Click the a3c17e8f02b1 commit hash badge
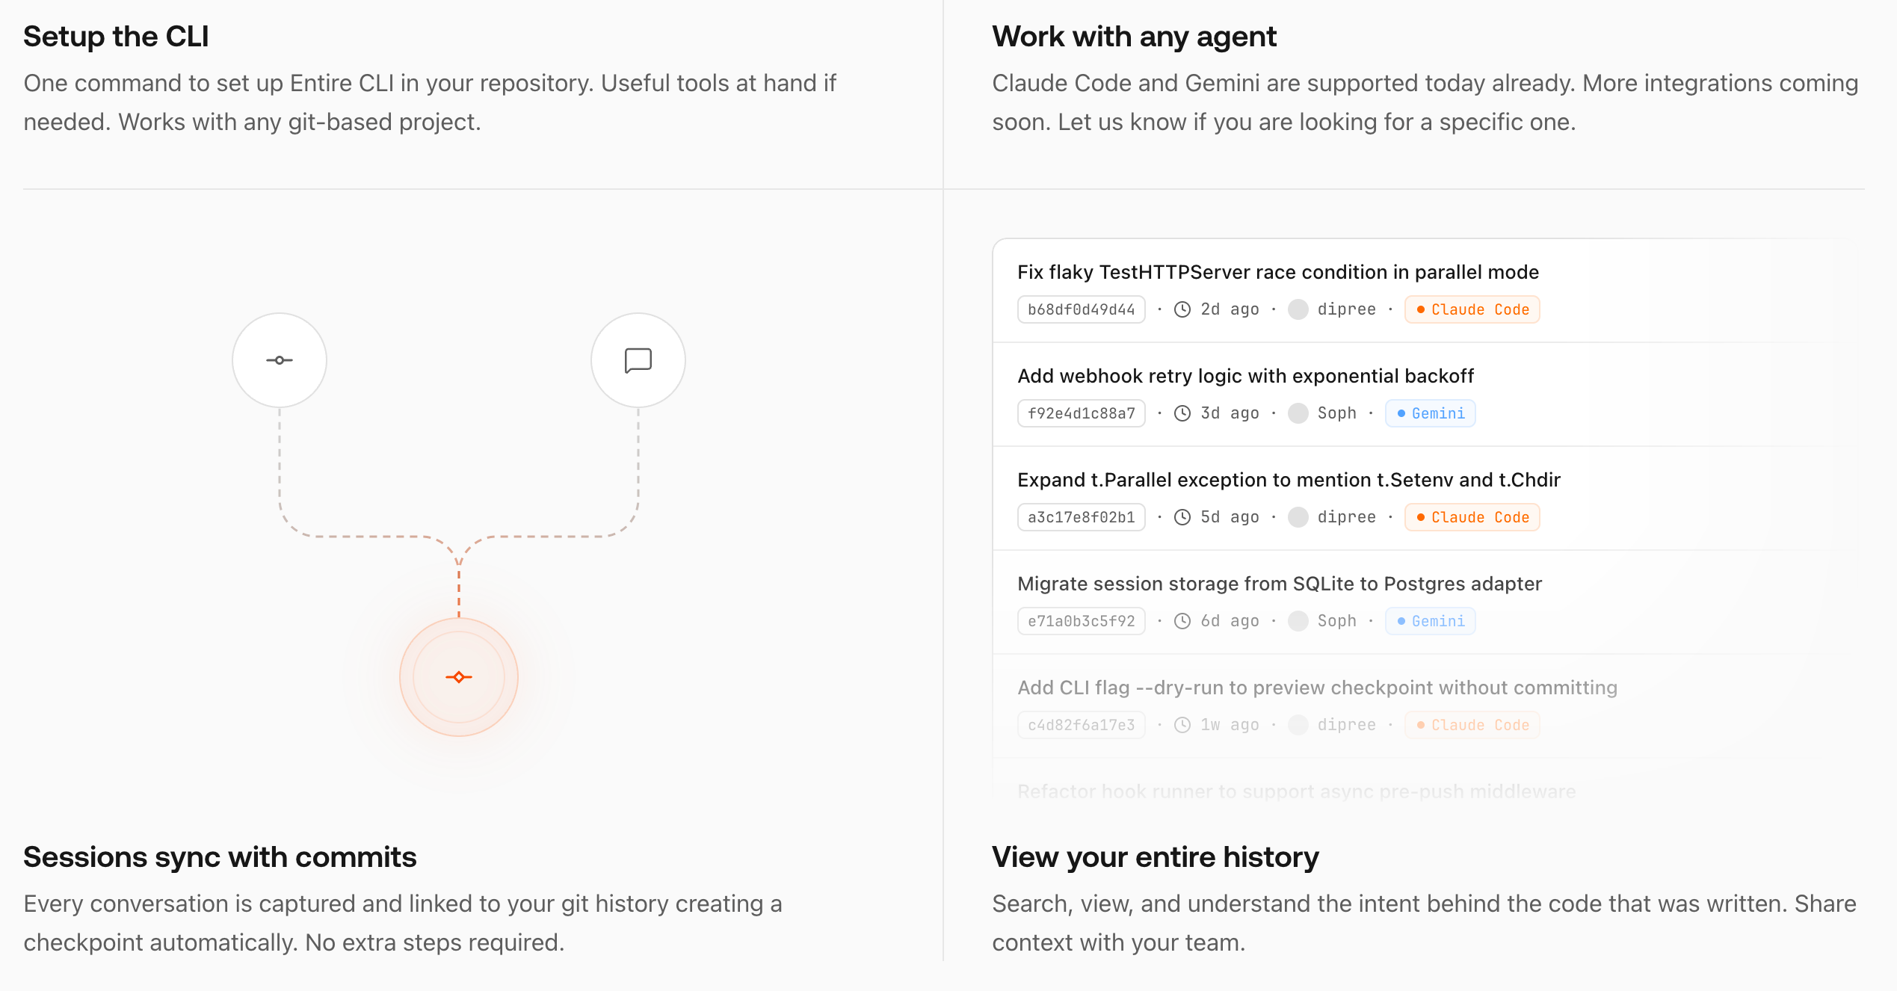The image size is (1897, 991). click(1081, 517)
